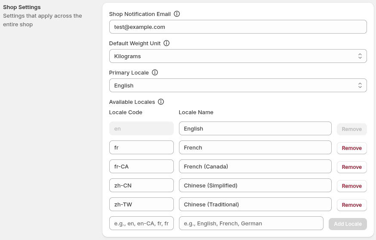Focus the fr-CA locale code field
Viewport: 376px width, 240px height.
click(x=142, y=166)
